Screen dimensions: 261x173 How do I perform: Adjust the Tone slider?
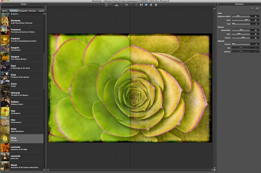(x=241, y=24)
